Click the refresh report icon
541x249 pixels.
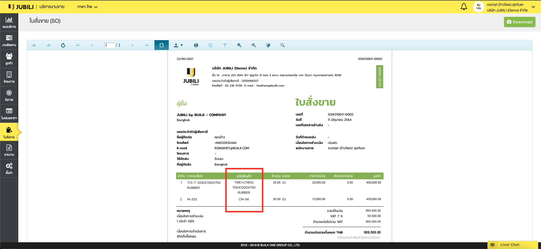coord(63,45)
